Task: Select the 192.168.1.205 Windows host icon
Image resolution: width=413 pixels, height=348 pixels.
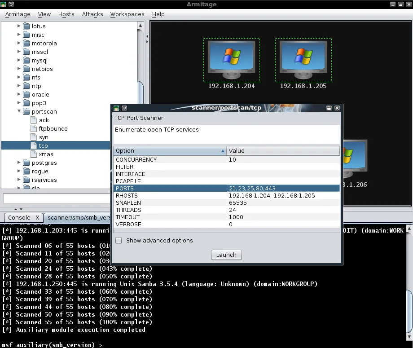Action: tap(303, 59)
